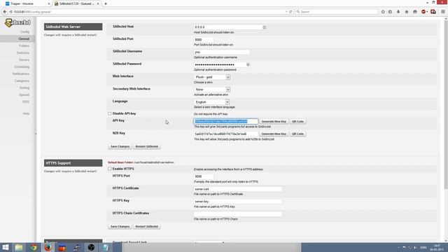
Task: Open RSS settings in sidebar
Action: pyautogui.click(x=26, y=101)
